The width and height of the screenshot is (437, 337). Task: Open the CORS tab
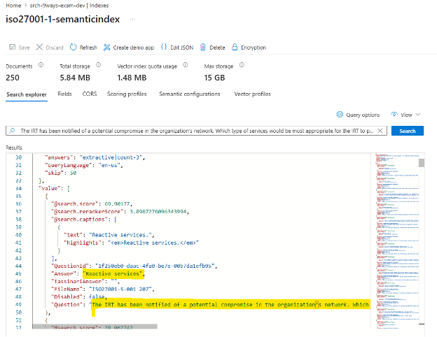coord(90,94)
